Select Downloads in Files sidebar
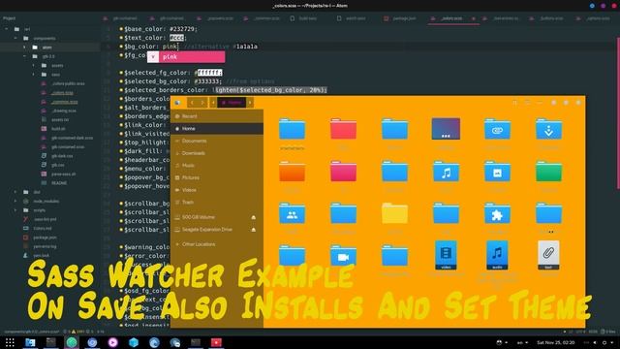620x349 pixels. (x=217, y=153)
